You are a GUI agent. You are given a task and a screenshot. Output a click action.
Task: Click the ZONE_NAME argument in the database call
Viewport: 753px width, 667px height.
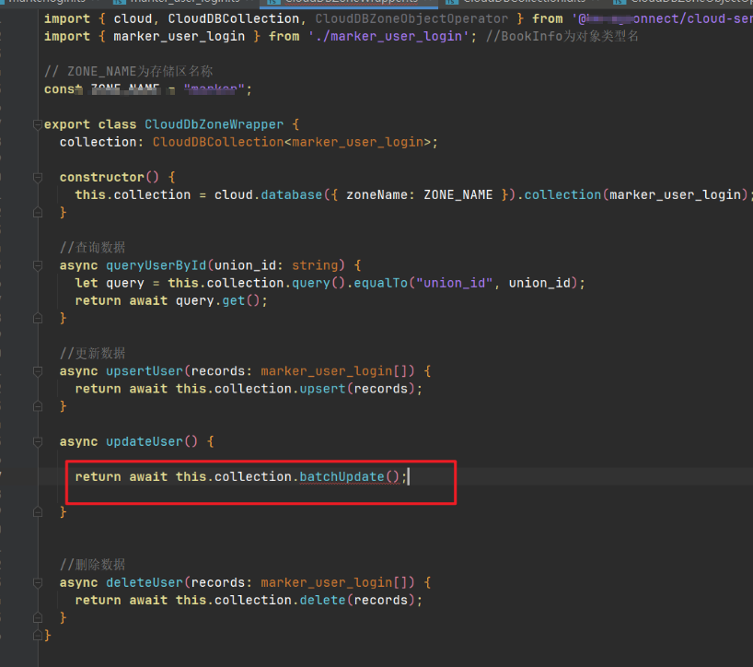[458, 194]
